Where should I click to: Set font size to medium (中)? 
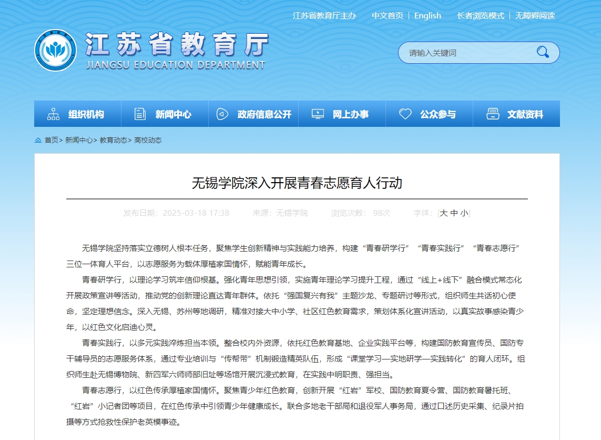(454, 213)
